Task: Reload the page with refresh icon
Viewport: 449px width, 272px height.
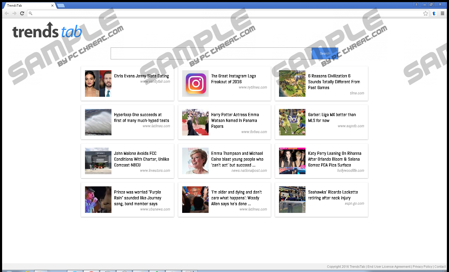Action: (x=22, y=13)
